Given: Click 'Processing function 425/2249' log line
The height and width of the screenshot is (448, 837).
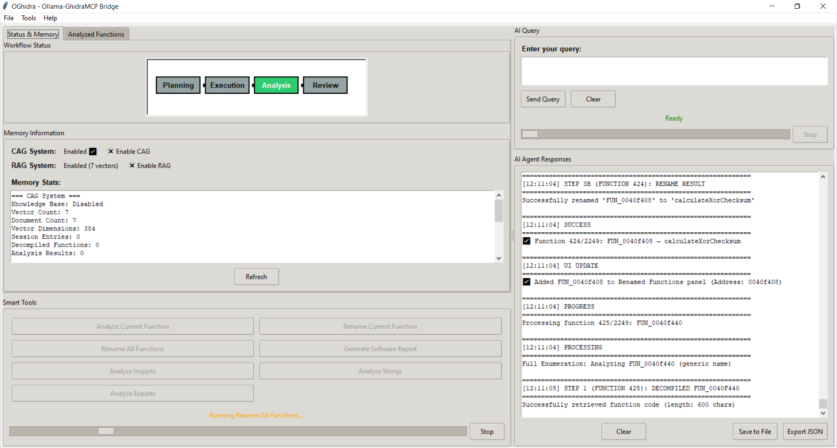Looking at the screenshot, I should pos(602,323).
